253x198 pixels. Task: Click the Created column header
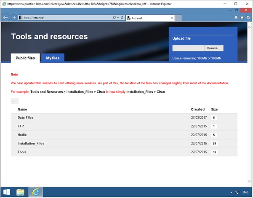pyautogui.click(x=198, y=110)
